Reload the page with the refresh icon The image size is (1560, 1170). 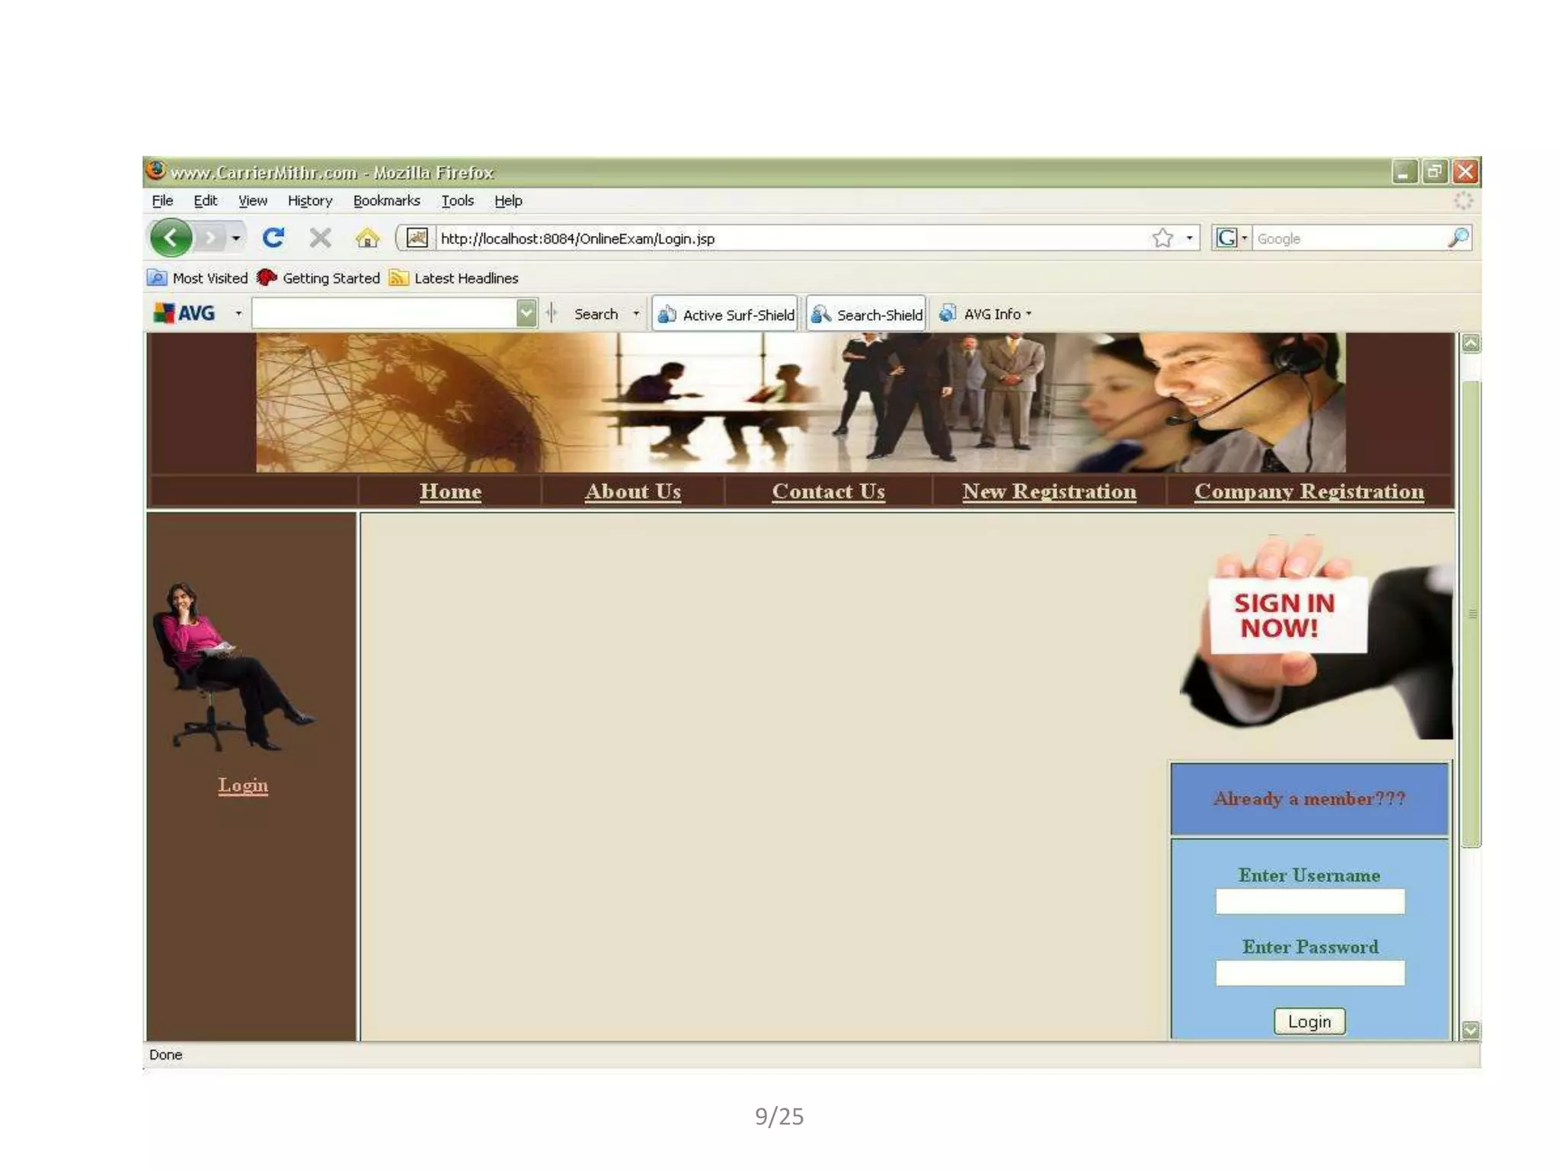[x=273, y=238]
